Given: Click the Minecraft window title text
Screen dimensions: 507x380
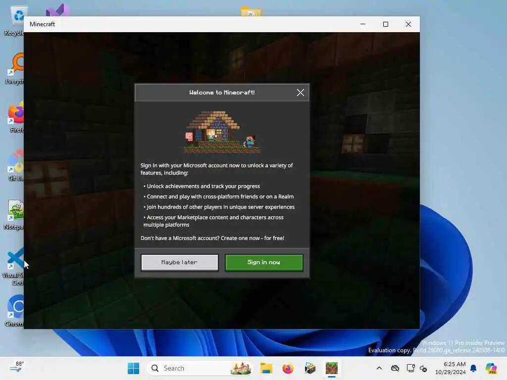Looking at the screenshot, I should [43, 24].
